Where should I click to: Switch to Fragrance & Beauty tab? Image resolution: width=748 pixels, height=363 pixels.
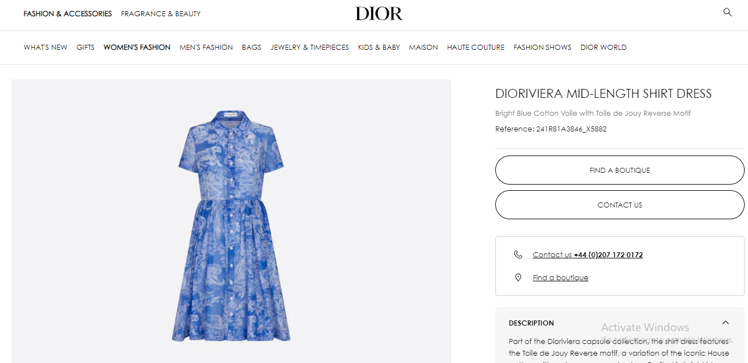[161, 13]
